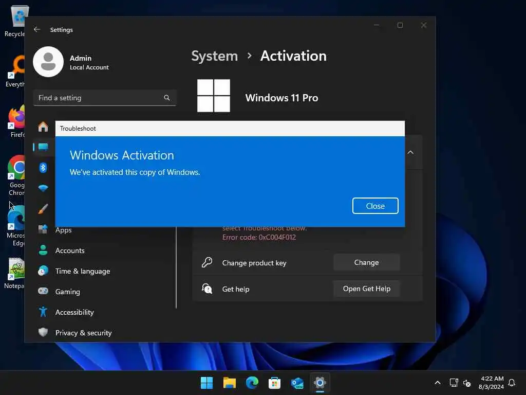
Task: Open Network & internet wifi icon
Action: coord(43,188)
